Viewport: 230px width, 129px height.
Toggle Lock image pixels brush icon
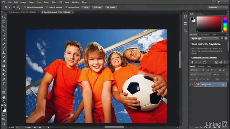(x=200, y=79)
